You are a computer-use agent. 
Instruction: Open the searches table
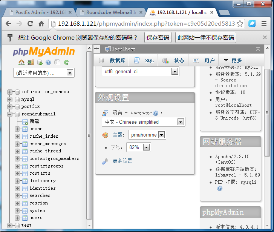(40, 195)
